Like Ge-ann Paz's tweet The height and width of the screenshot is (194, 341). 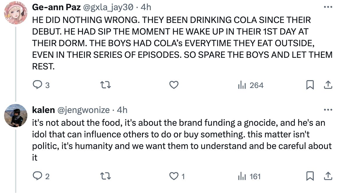point(174,85)
